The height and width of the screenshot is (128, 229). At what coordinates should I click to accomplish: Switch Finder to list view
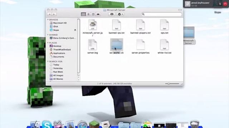click(88, 14)
